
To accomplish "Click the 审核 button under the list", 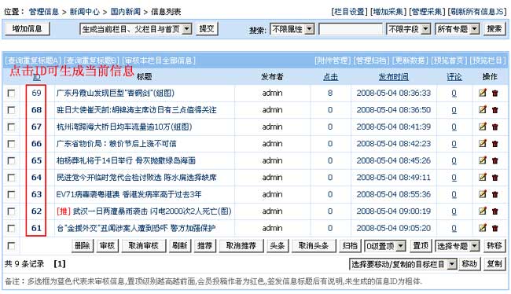I will pos(107,246).
